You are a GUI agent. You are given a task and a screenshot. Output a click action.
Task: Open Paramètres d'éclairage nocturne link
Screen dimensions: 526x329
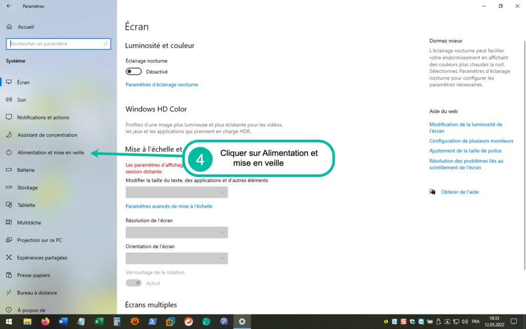pyautogui.click(x=162, y=85)
